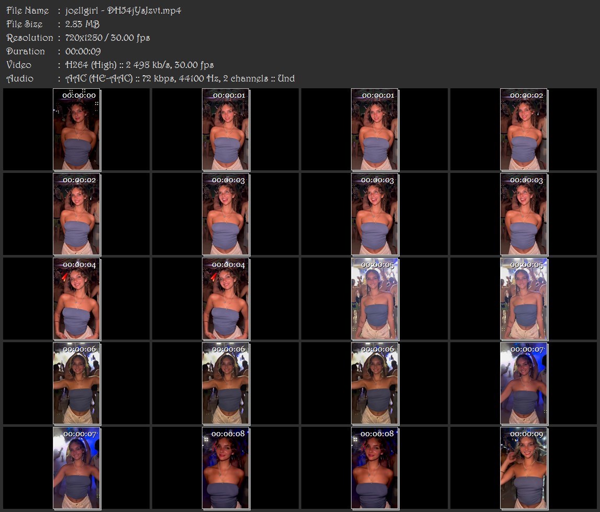
Task: Open the right-most of the two 00:00:04 thumbnails
Action: 226,299
